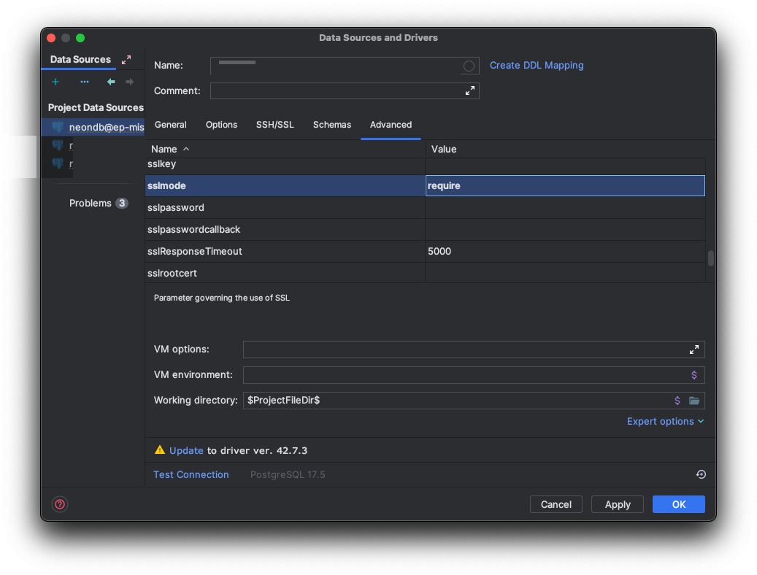Viewport: 757px width, 575px height.
Task: Select the sslkey property row
Action: coord(426,164)
